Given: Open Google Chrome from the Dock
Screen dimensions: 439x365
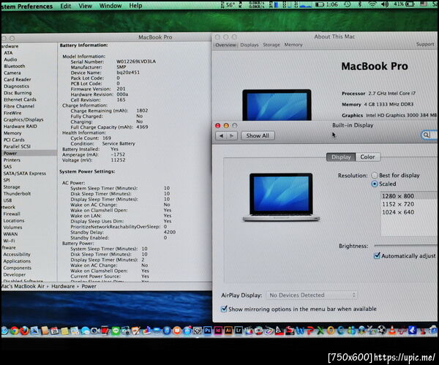Looking at the screenshot, I should click(15, 331).
